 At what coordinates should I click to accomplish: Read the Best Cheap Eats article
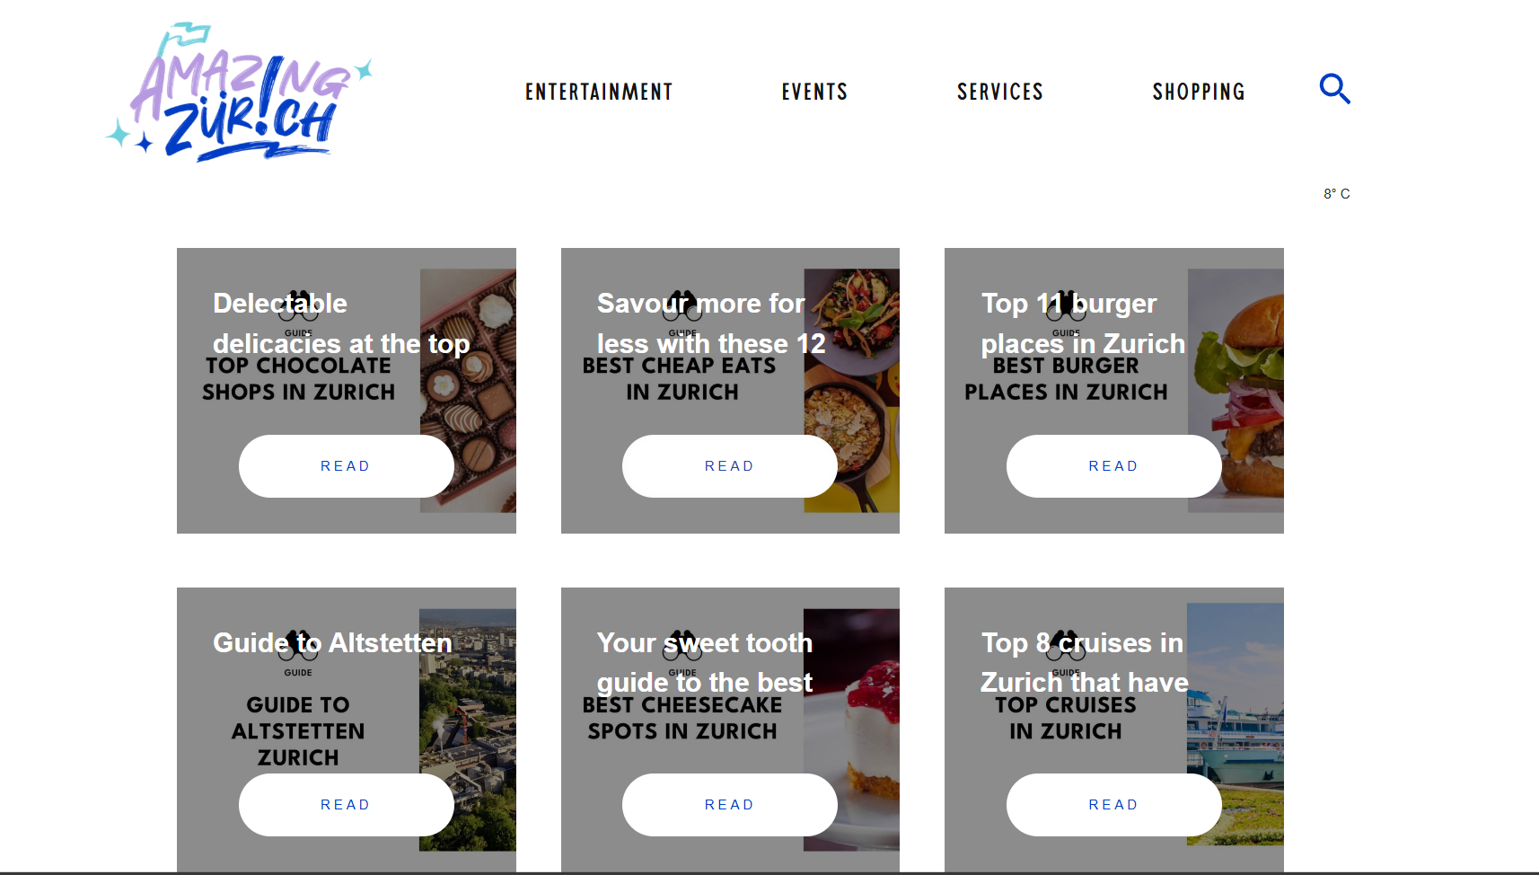click(729, 465)
